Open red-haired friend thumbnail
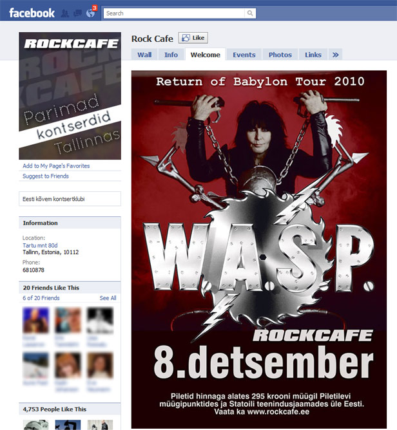The height and width of the screenshot is (430, 397). pyautogui.click(x=68, y=366)
